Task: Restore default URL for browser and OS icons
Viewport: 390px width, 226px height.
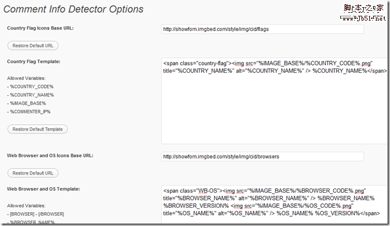Action: 33,173
